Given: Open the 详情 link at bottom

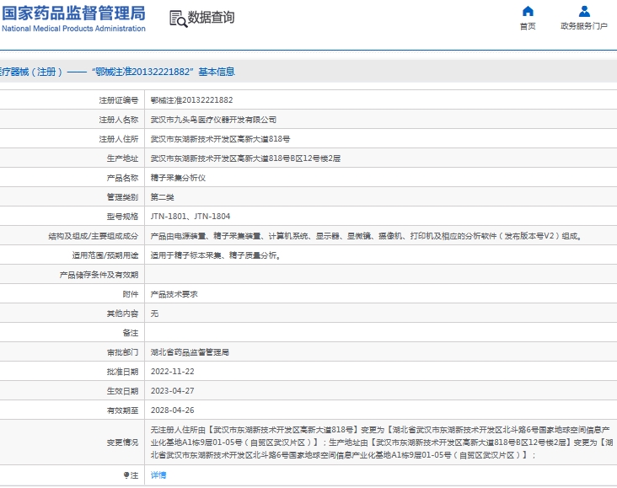Looking at the screenshot, I should 158,475.
